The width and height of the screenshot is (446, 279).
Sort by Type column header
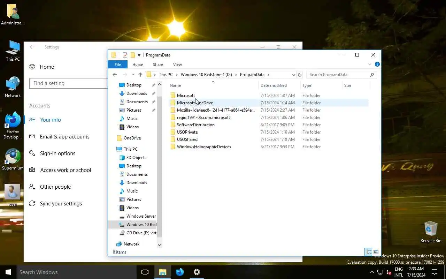click(307, 85)
